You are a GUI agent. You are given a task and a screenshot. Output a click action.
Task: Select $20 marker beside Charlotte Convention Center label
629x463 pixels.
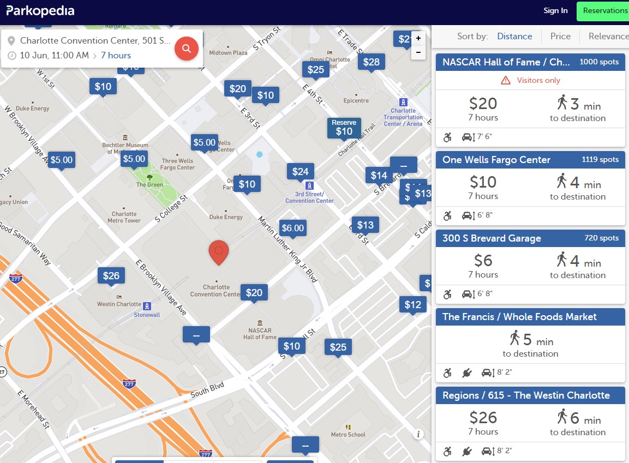(254, 293)
